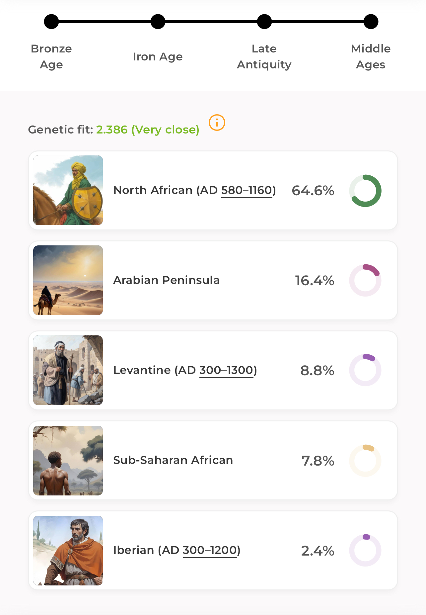426x615 pixels.
Task: Click the Levantine 8.8% progress ring
Action: (x=365, y=370)
